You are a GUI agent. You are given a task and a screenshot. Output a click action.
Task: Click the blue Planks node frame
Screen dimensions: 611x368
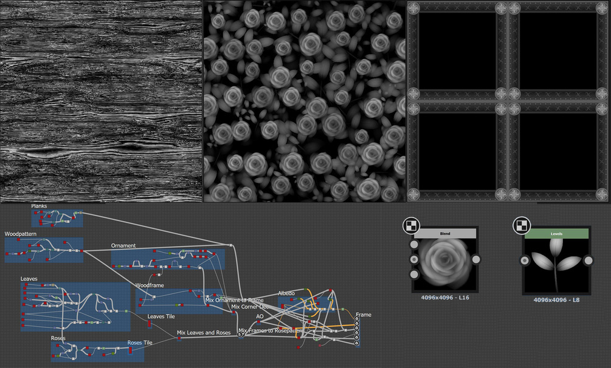pos(57,219)
